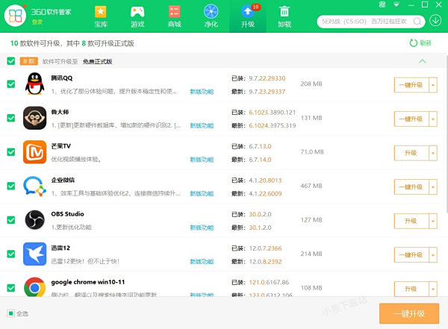Click the OBS Studio name text
The width and height of the screenshot is (448, 329).
67,214
